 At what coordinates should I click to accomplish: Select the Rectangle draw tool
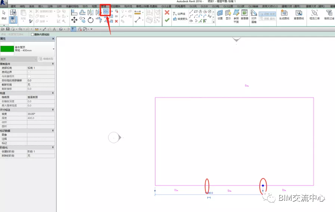coord(196,12)
